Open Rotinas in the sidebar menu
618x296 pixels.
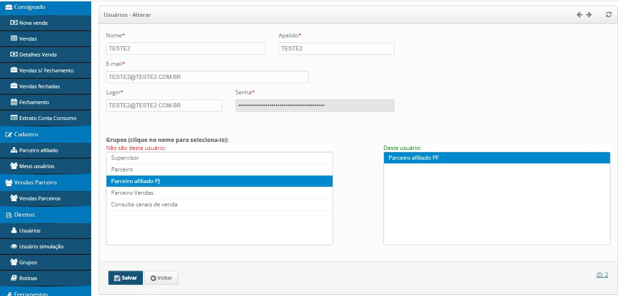pyautogui.click(x=28, y=278)
